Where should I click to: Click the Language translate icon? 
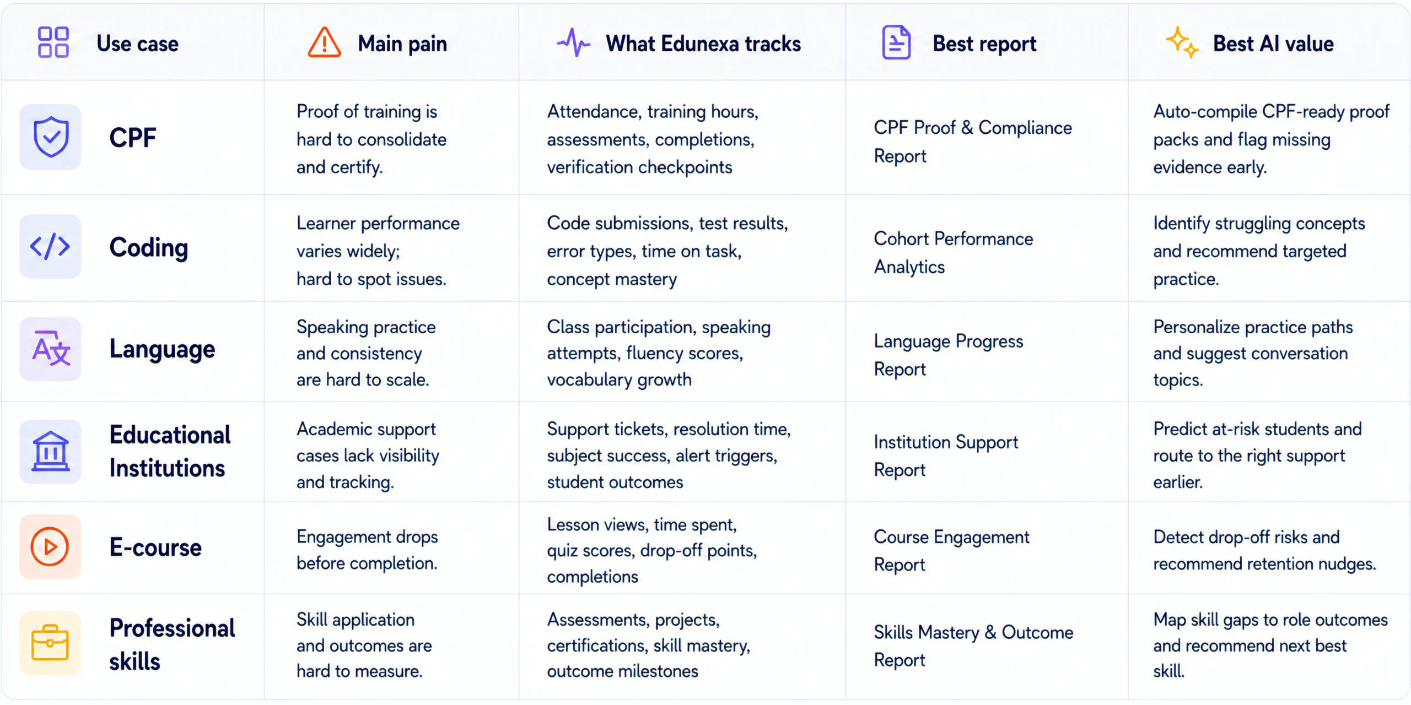51,349
